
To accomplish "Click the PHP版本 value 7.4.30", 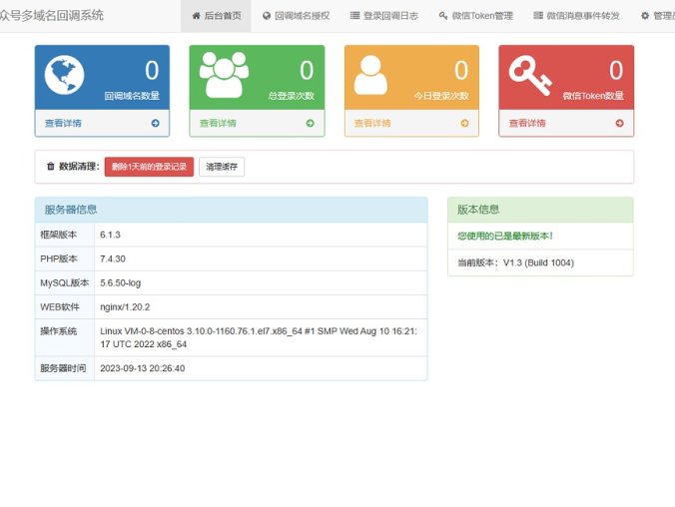I will (113, 259).
